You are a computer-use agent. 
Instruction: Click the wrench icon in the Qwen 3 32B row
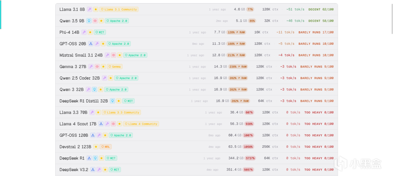click(88, 90)
